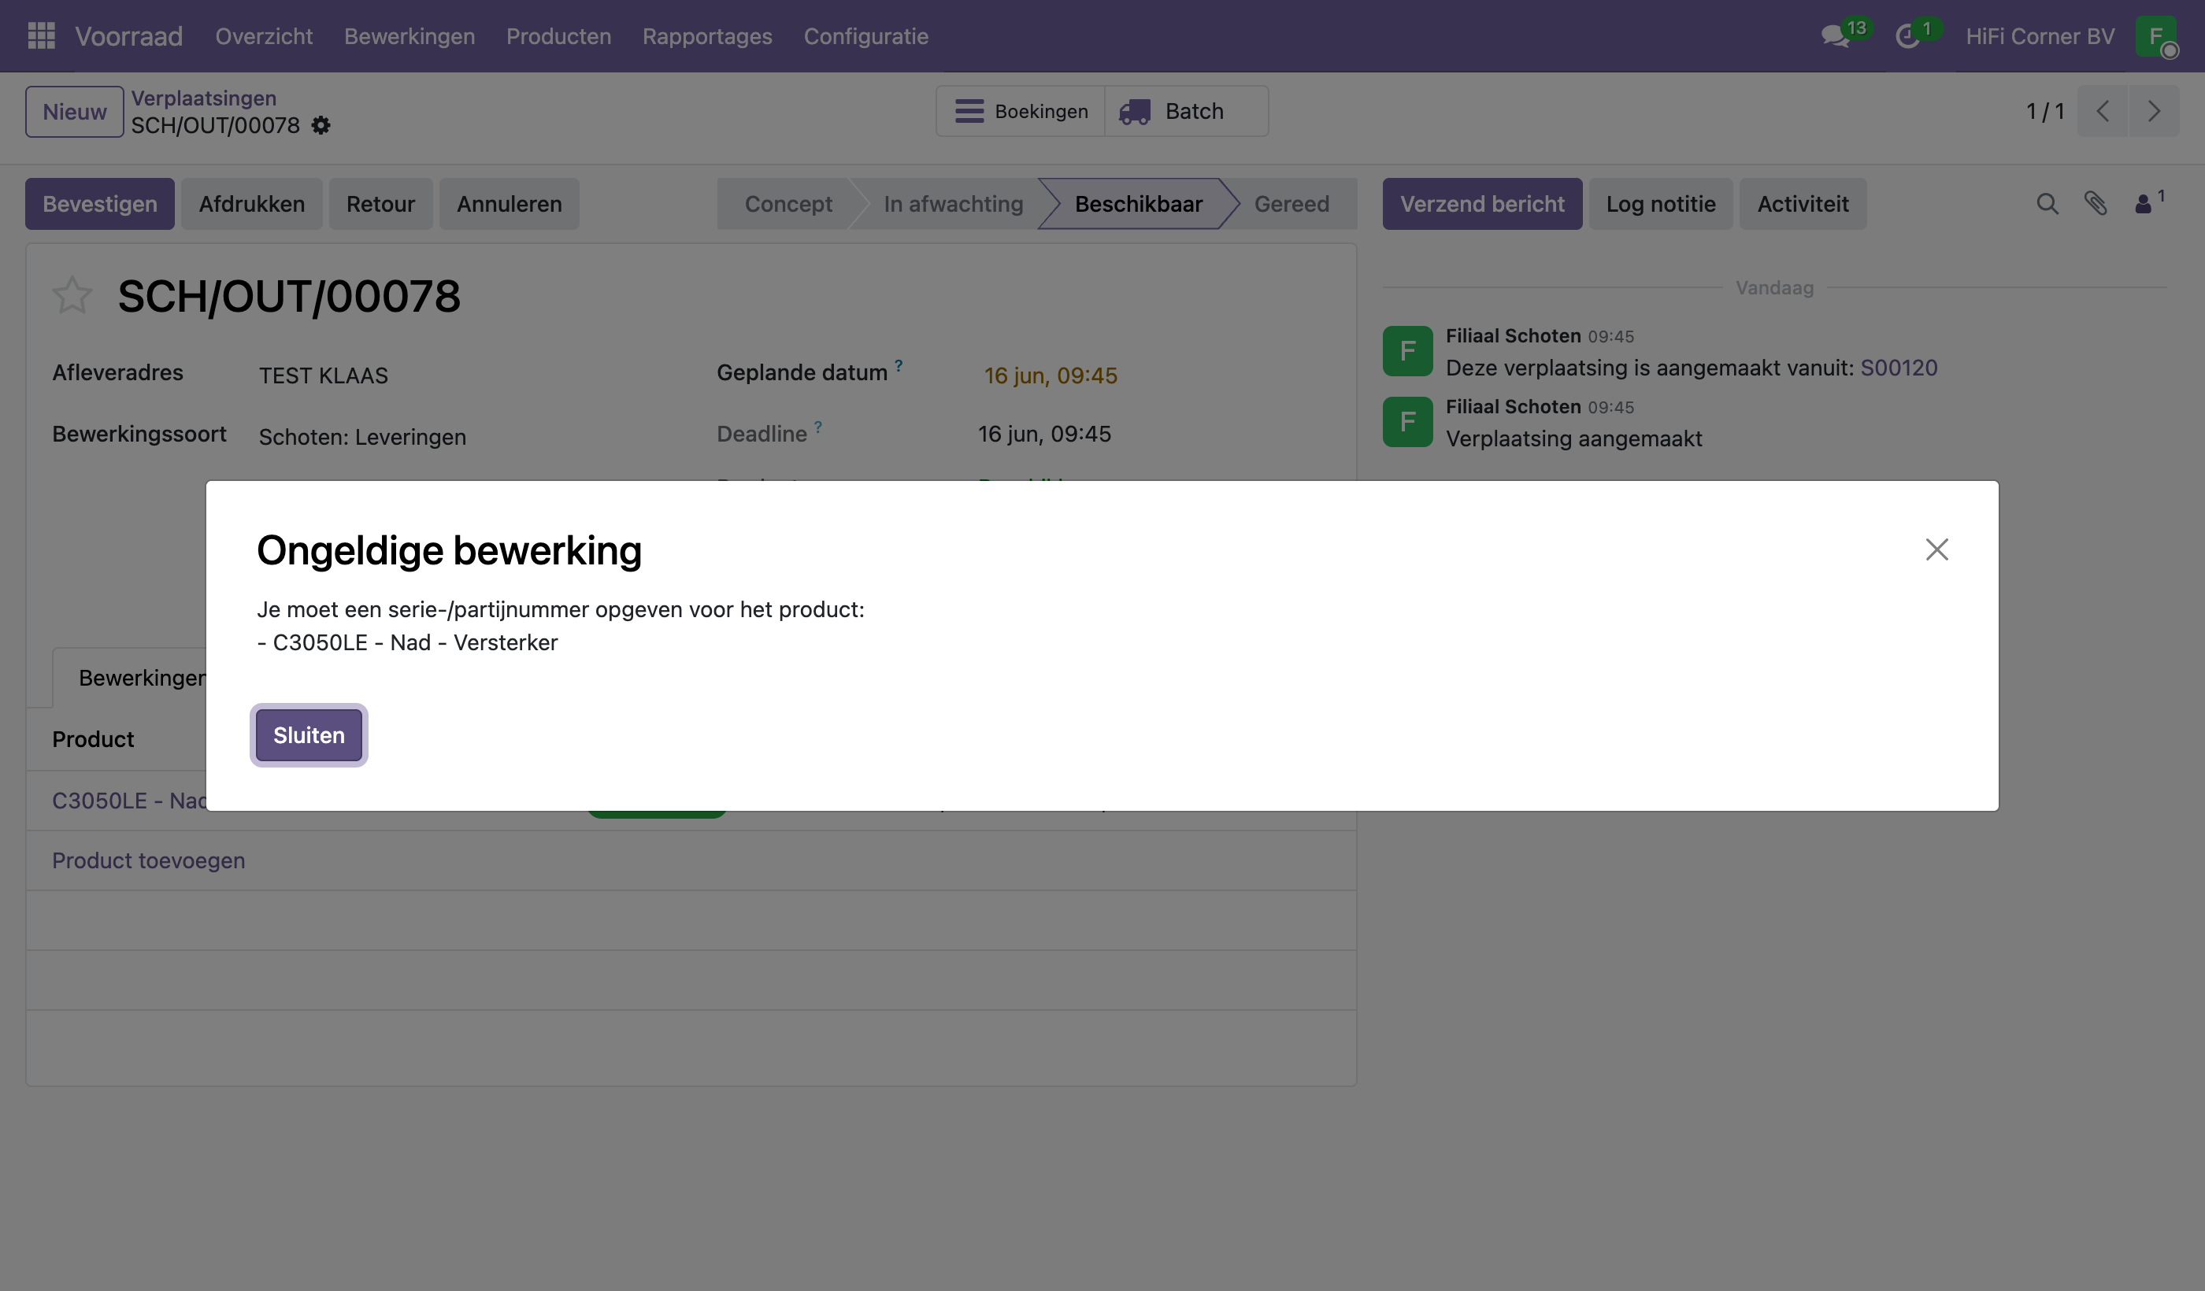This screenshot has height=1291, width=2205.
Task: Open the Boekingen smart button
Action: 1021,111
